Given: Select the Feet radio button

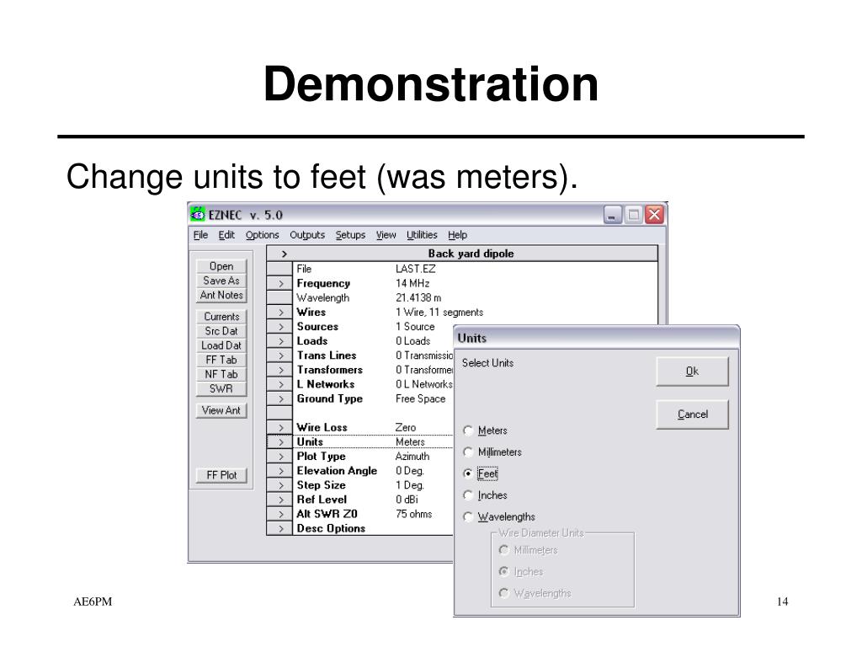Looking at the screenshot, I should [481, 473].
